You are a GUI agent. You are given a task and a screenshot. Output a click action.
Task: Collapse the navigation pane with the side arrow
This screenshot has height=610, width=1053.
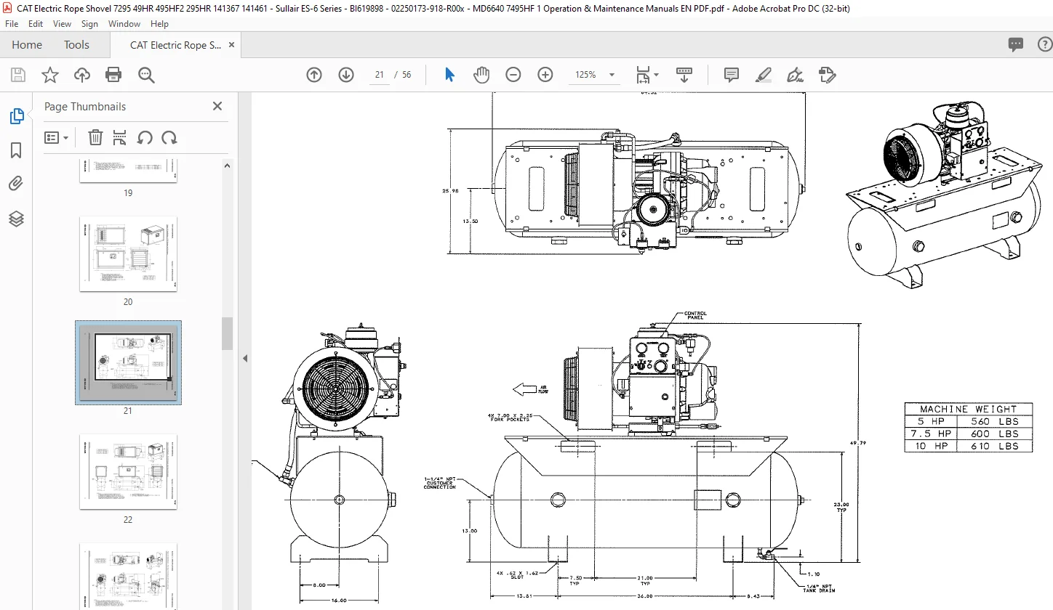click(x=245, y=358)
